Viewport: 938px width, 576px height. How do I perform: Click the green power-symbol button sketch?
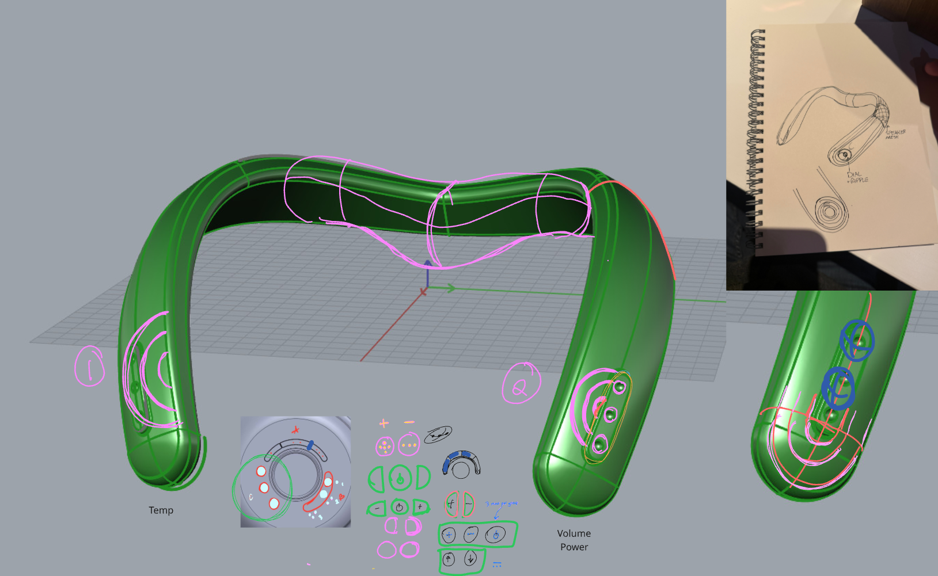(x=399, y=478)
